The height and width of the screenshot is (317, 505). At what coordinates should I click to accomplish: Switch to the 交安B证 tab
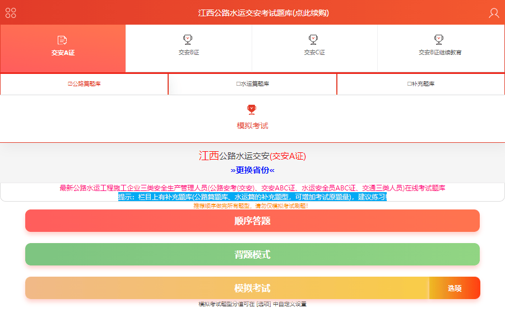pyautogui.click(x=189, y=49)
